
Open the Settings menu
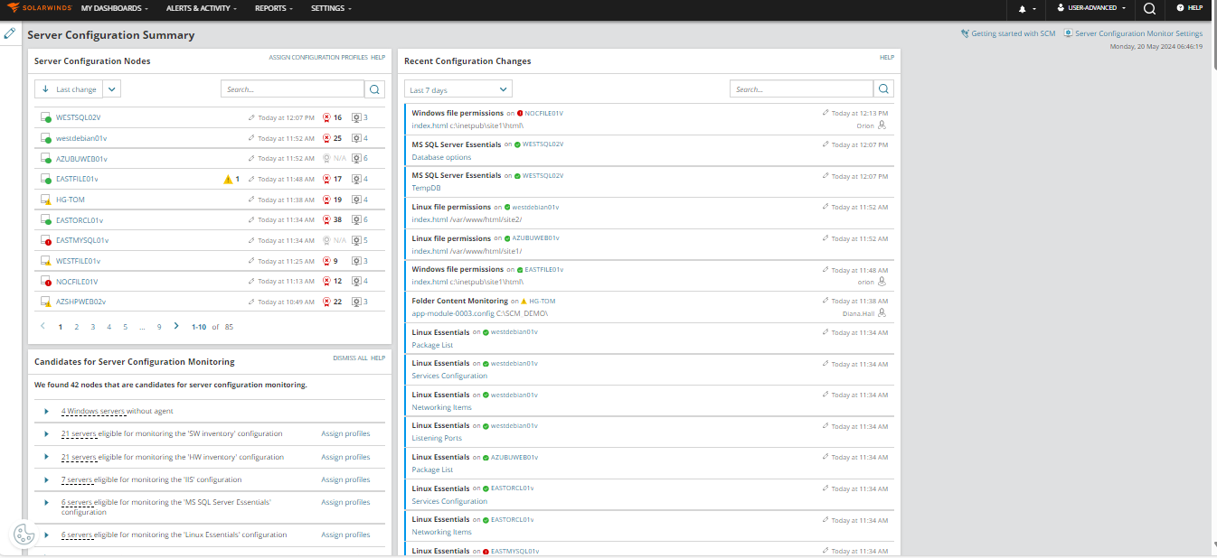(x=331, y=8)
